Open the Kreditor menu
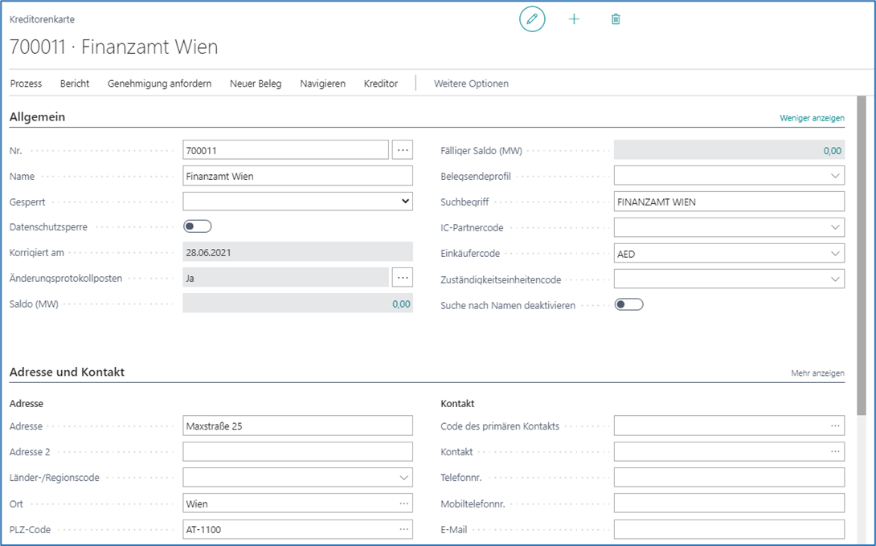Image resolution: width=876 pixels, height=546 pixels. tap(380, 84)
